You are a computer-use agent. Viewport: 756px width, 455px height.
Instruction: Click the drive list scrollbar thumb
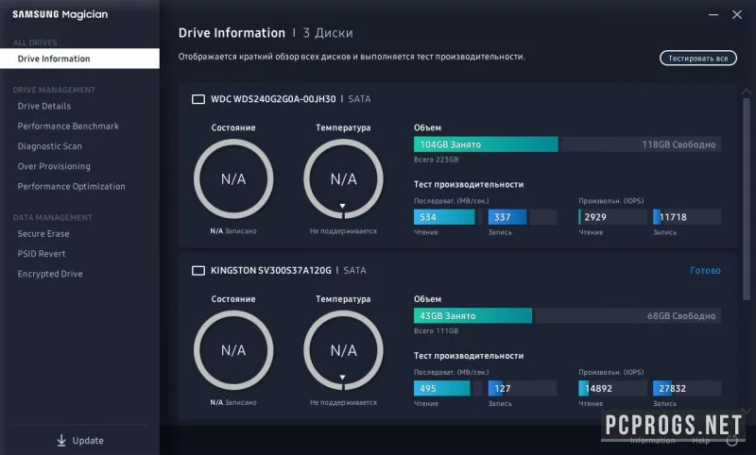(x=747, y=198)
